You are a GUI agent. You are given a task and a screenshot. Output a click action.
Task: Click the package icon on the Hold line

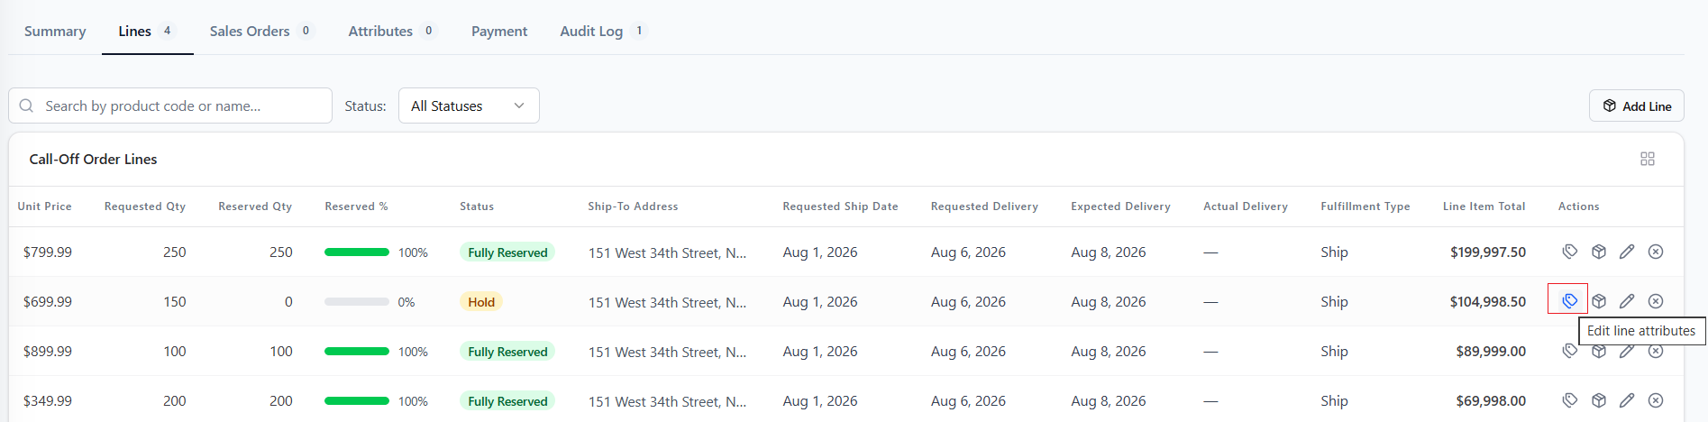(x=1598, y=301)
